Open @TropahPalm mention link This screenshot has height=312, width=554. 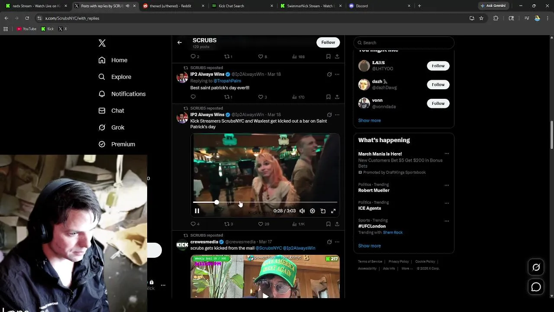click(x=227, y=81)
